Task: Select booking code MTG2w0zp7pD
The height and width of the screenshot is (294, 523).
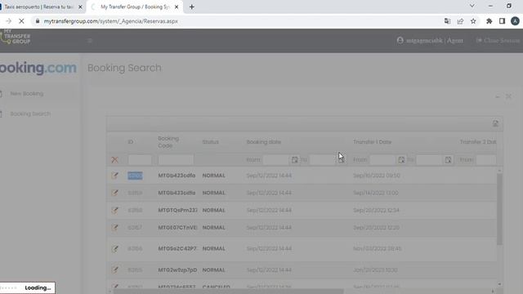Action: 177,269
